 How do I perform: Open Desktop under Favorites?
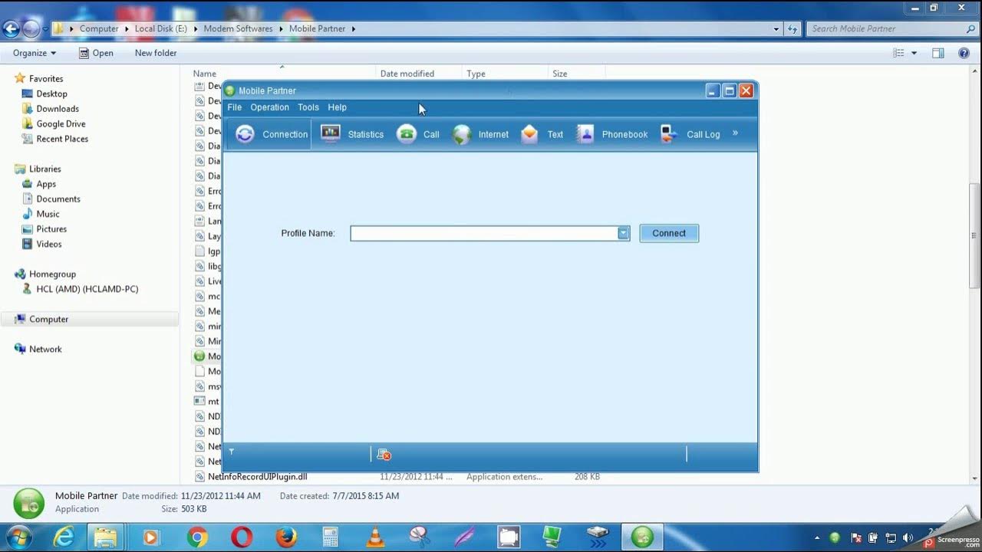point(51,94)
